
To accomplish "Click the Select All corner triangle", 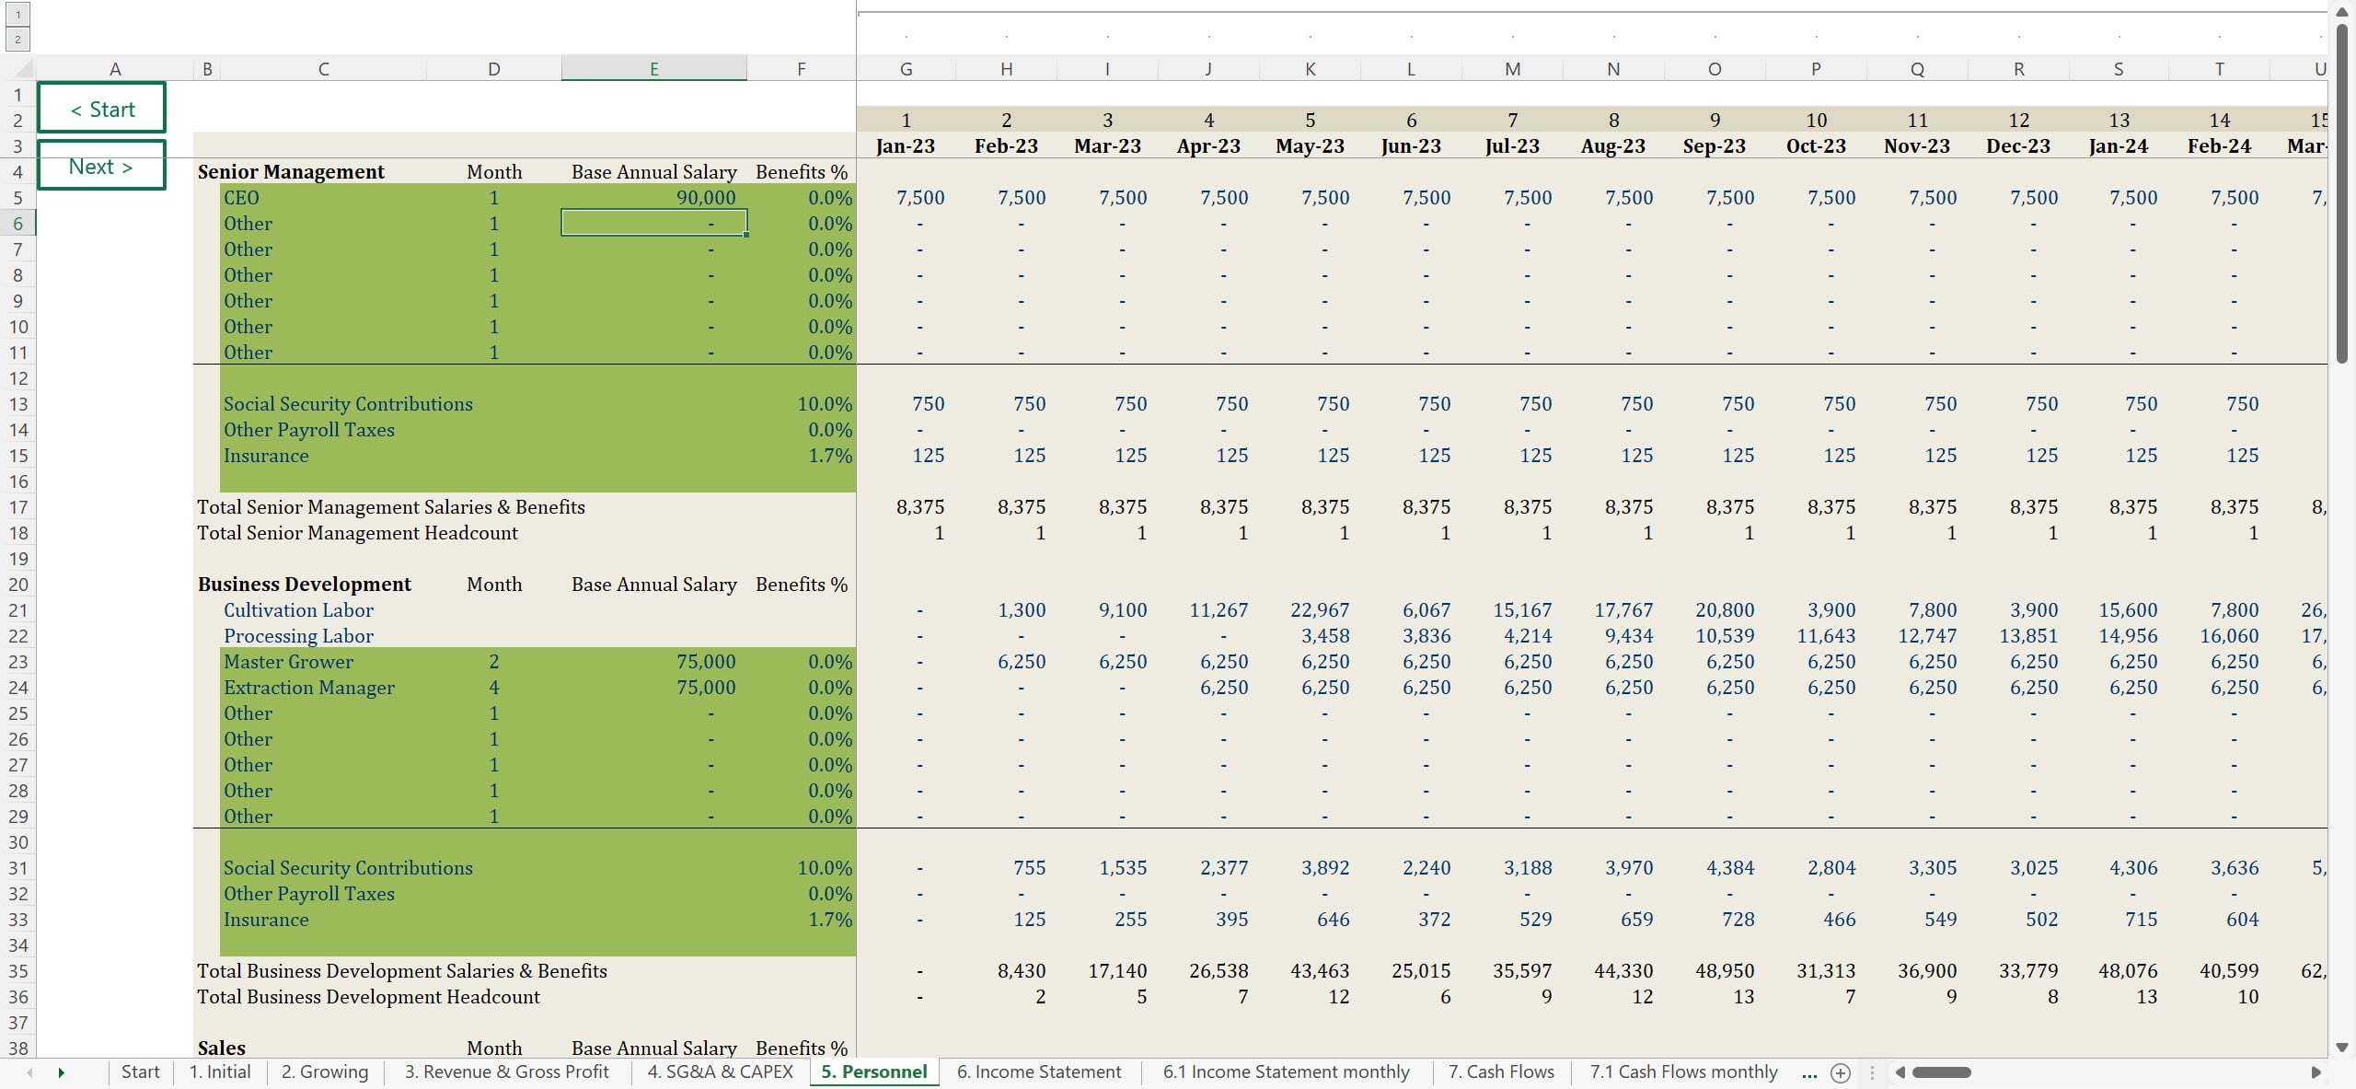I will coord(24,69).
